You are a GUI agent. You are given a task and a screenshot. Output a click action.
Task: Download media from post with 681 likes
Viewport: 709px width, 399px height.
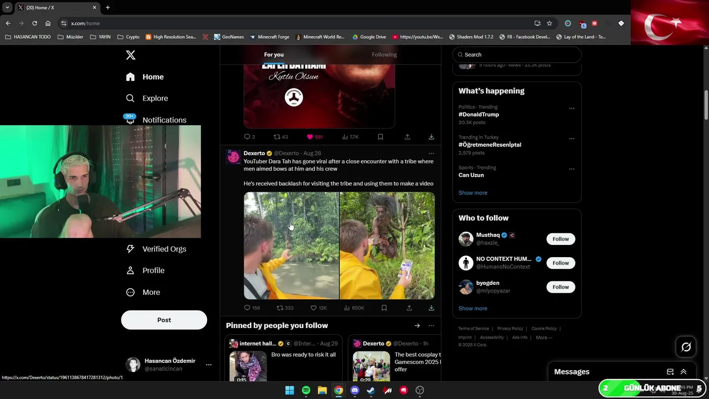tap(431, 137)
